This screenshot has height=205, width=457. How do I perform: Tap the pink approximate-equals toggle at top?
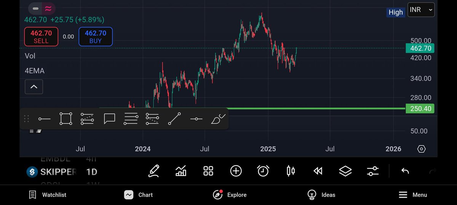point(48,8)
